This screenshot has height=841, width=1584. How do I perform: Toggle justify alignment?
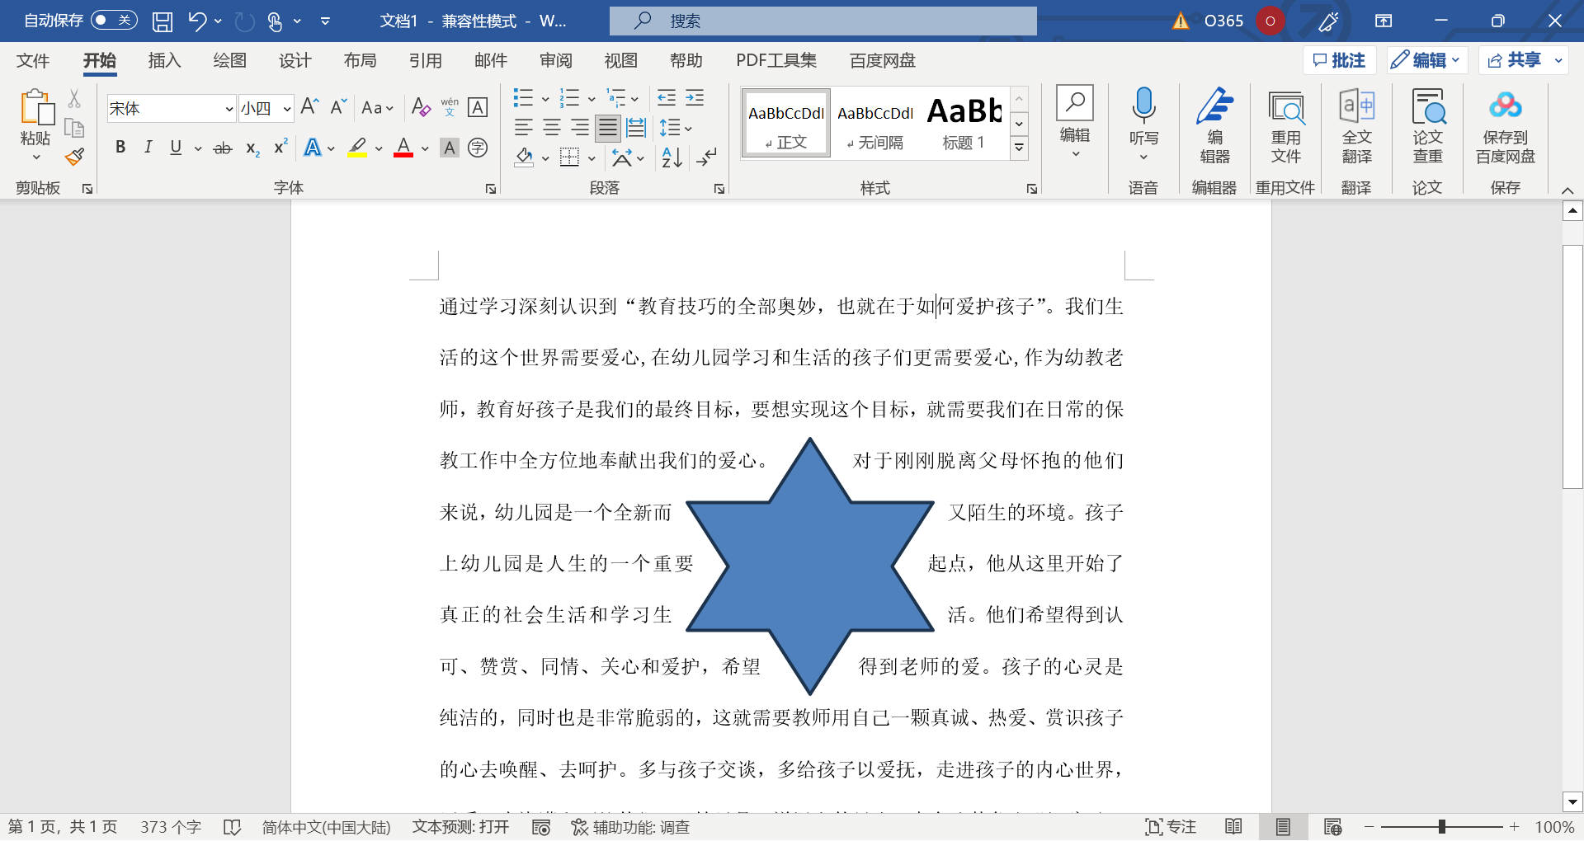coord(608,128)
